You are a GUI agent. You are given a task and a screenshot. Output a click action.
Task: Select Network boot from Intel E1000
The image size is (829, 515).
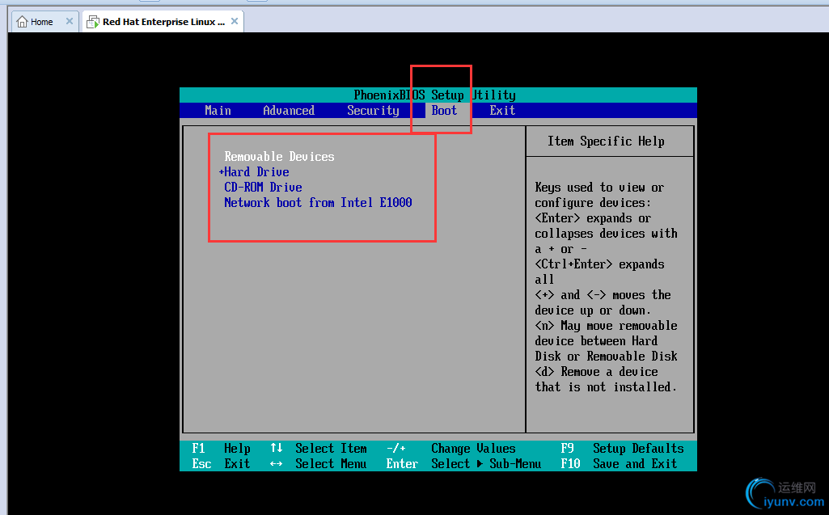[x=319, y=202]
